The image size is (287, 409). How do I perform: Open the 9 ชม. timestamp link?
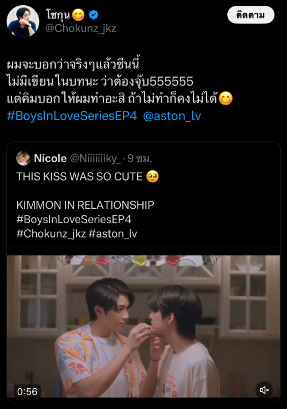[x=139, y=158]
